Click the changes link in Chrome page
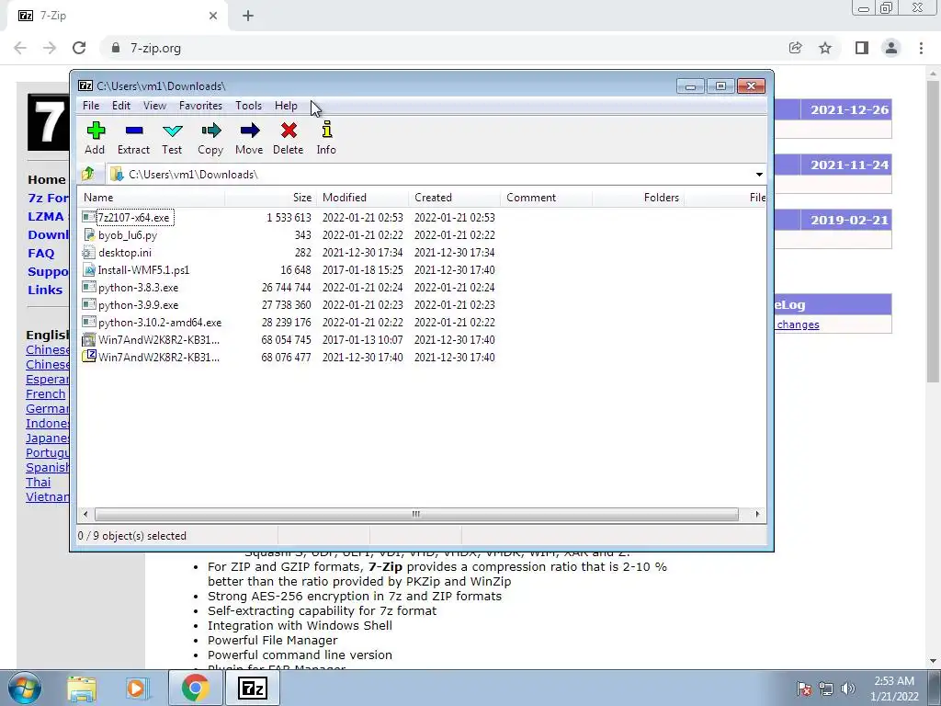 [798, 325]
